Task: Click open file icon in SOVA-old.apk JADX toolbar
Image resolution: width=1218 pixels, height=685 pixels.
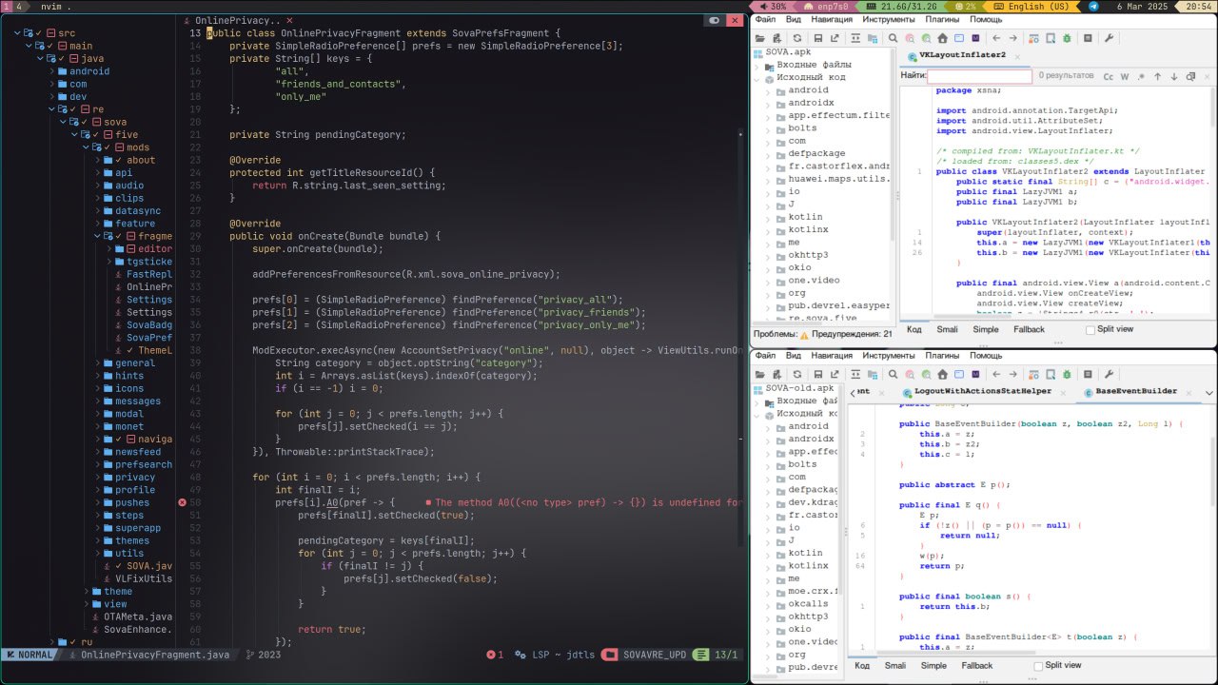Action: 759,375
